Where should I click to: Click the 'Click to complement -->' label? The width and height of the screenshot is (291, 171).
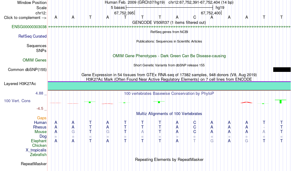coord(25,18)
